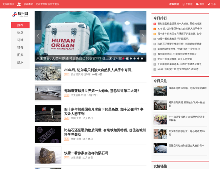The height and width of the screenshot is (169, 220).
Task: Open the harder-than-diamond material article headline
Action: 105,132
